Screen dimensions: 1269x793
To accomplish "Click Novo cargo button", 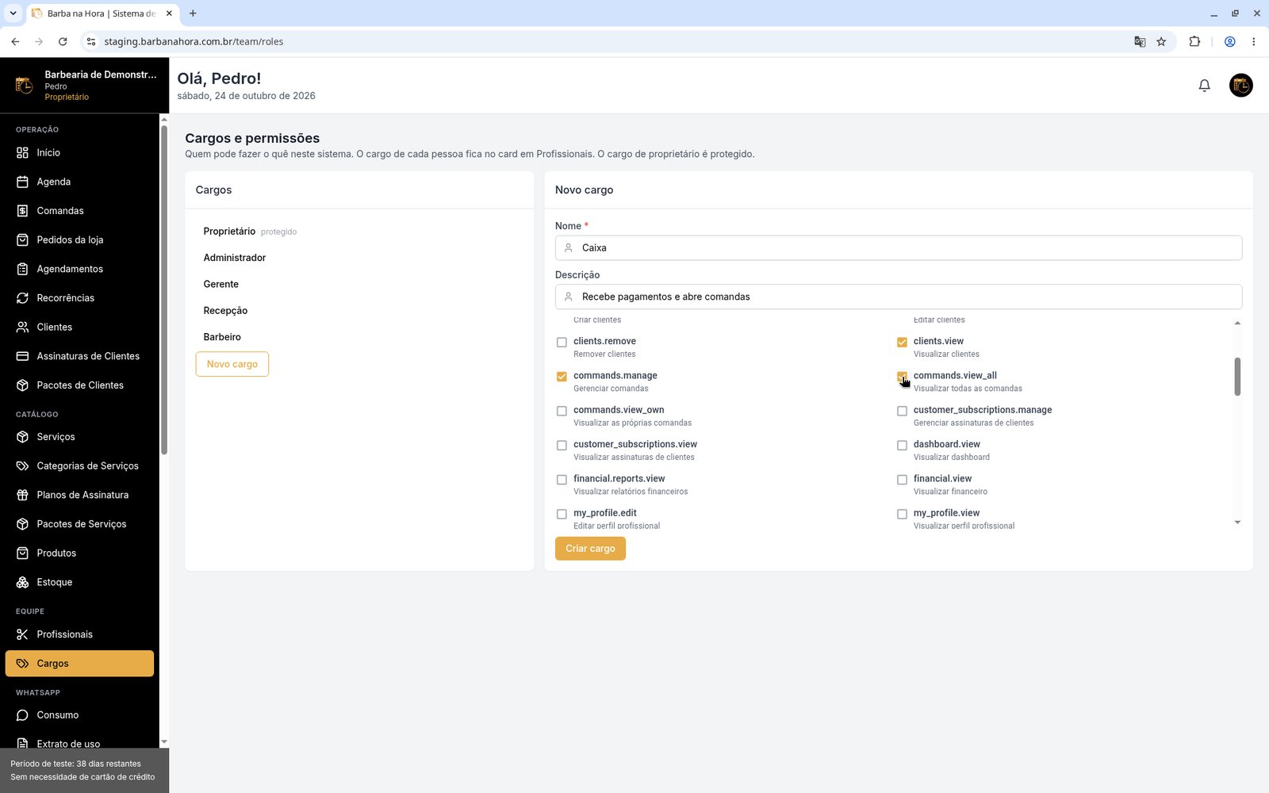I will [232, 364].
